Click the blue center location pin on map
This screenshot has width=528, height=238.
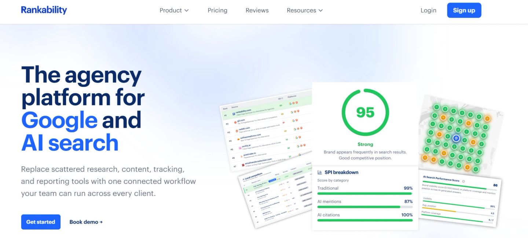[456, 138]
